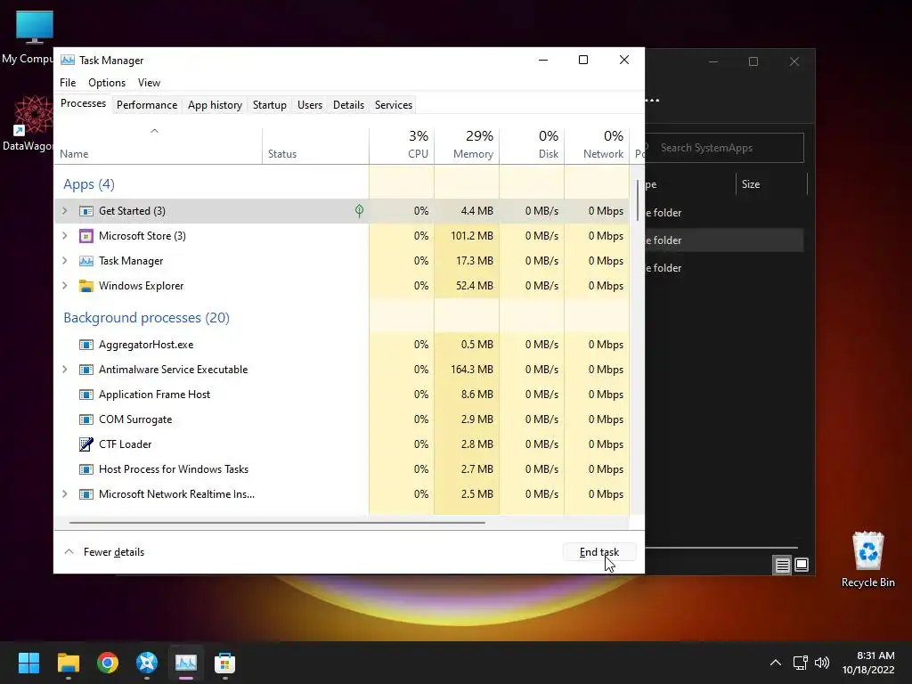Show hidden system tray icons
The width and height of the screenshot is (912, 684).
point(776,663)
